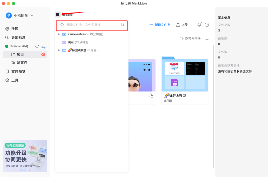Open the notification bell

pos(199,24)
